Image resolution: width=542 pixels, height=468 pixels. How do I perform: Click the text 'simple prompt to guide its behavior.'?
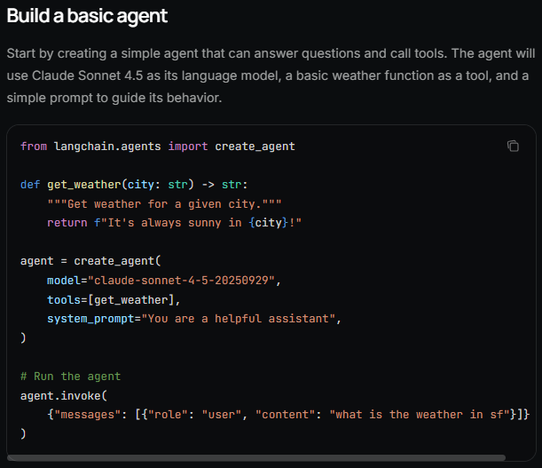114,98
